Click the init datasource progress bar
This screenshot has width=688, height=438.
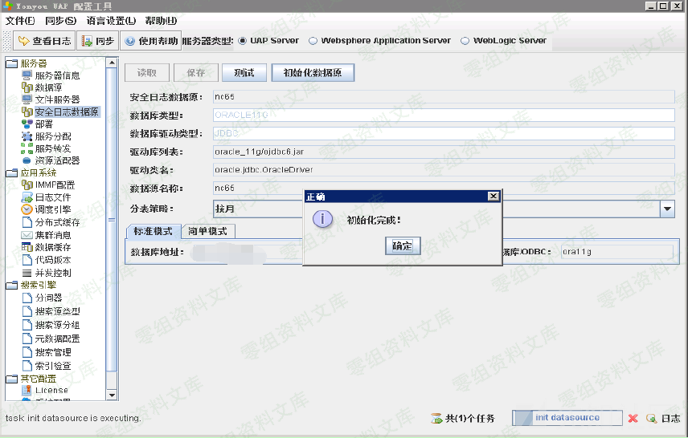coord(567,418)
